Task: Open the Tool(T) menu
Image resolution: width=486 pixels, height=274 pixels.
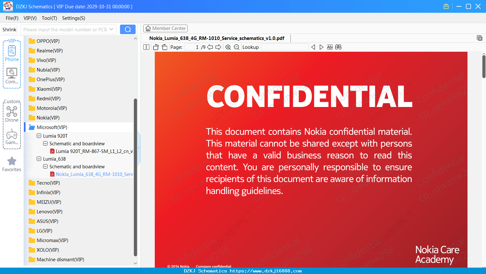Action: [x=49, y=18]
